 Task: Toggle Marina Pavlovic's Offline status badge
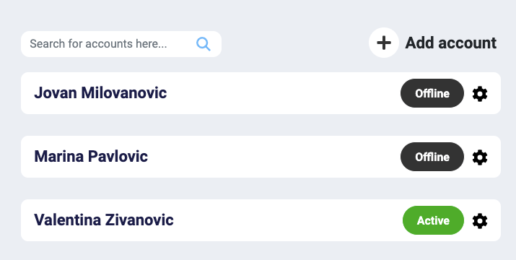[432, 157]
